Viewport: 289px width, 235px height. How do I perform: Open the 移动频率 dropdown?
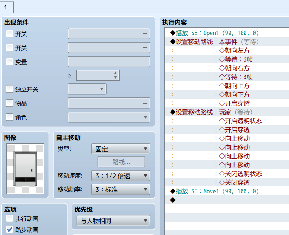(121, 189)
